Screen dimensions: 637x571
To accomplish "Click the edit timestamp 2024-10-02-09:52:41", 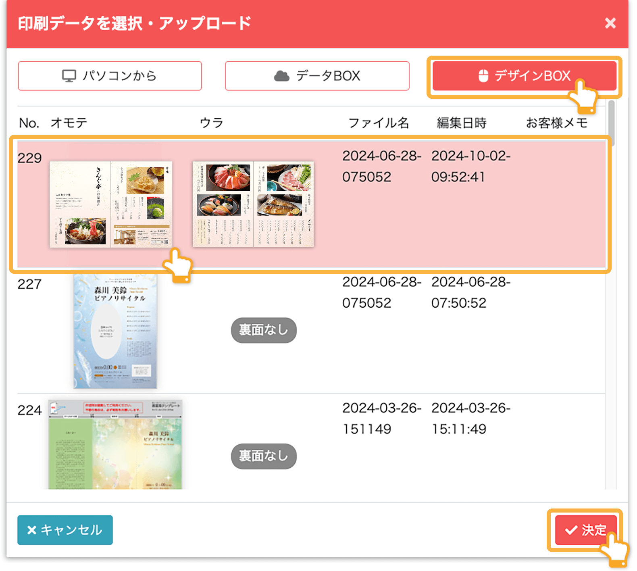I will [470, 166].
